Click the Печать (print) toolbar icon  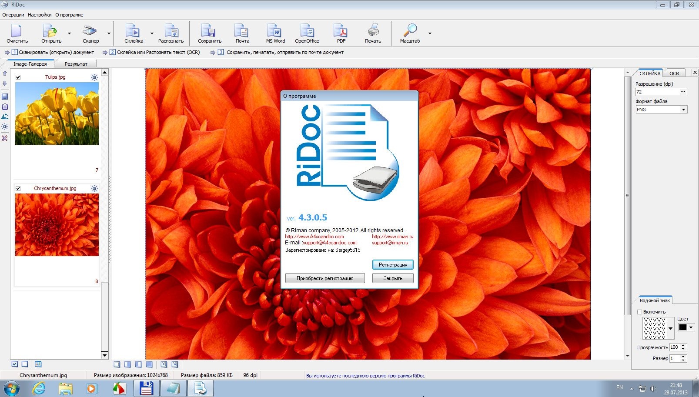[373, 30]
